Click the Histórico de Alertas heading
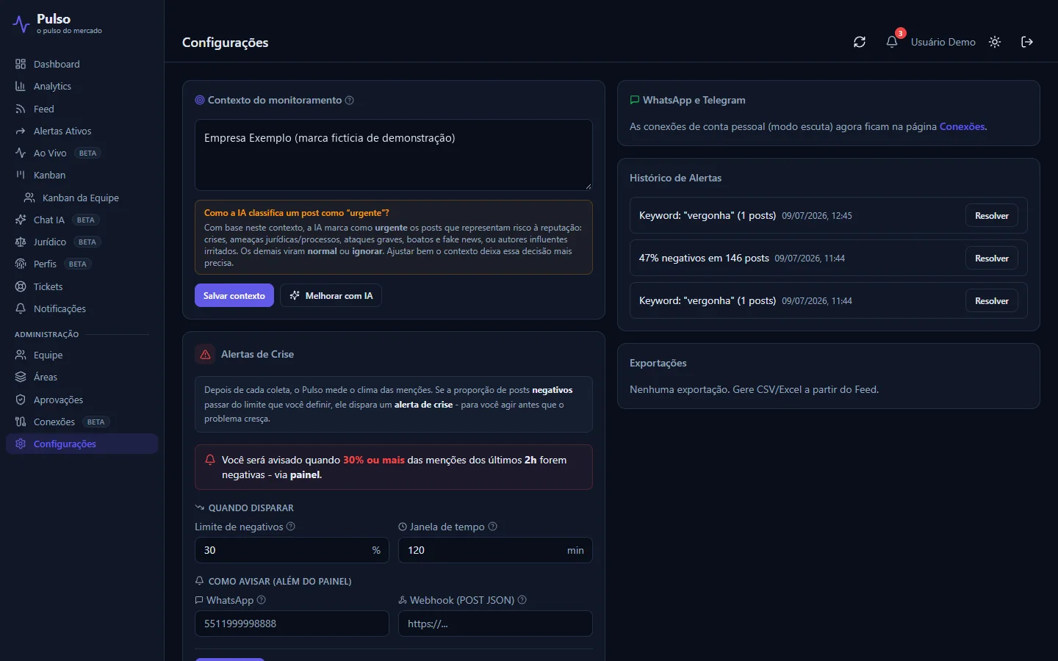The height and width of the screenshot is (661, 1058). 675,178
